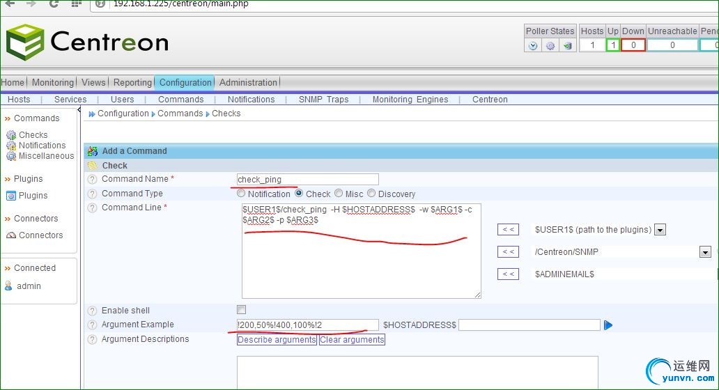This screenshot has height=390, width=719.
Task: Click the Plugins item icon in sidebar
Action: 11,196
